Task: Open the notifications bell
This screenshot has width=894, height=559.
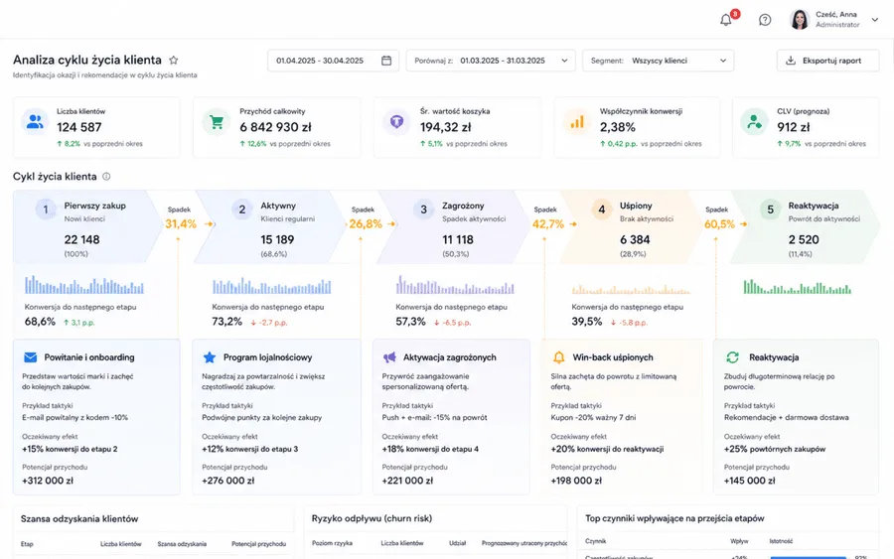Action: 725,20
